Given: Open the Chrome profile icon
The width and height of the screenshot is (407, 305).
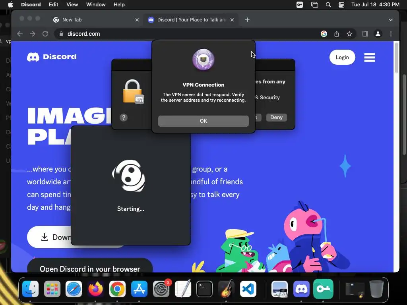Looking at the screenshot, I should point(378,34).
